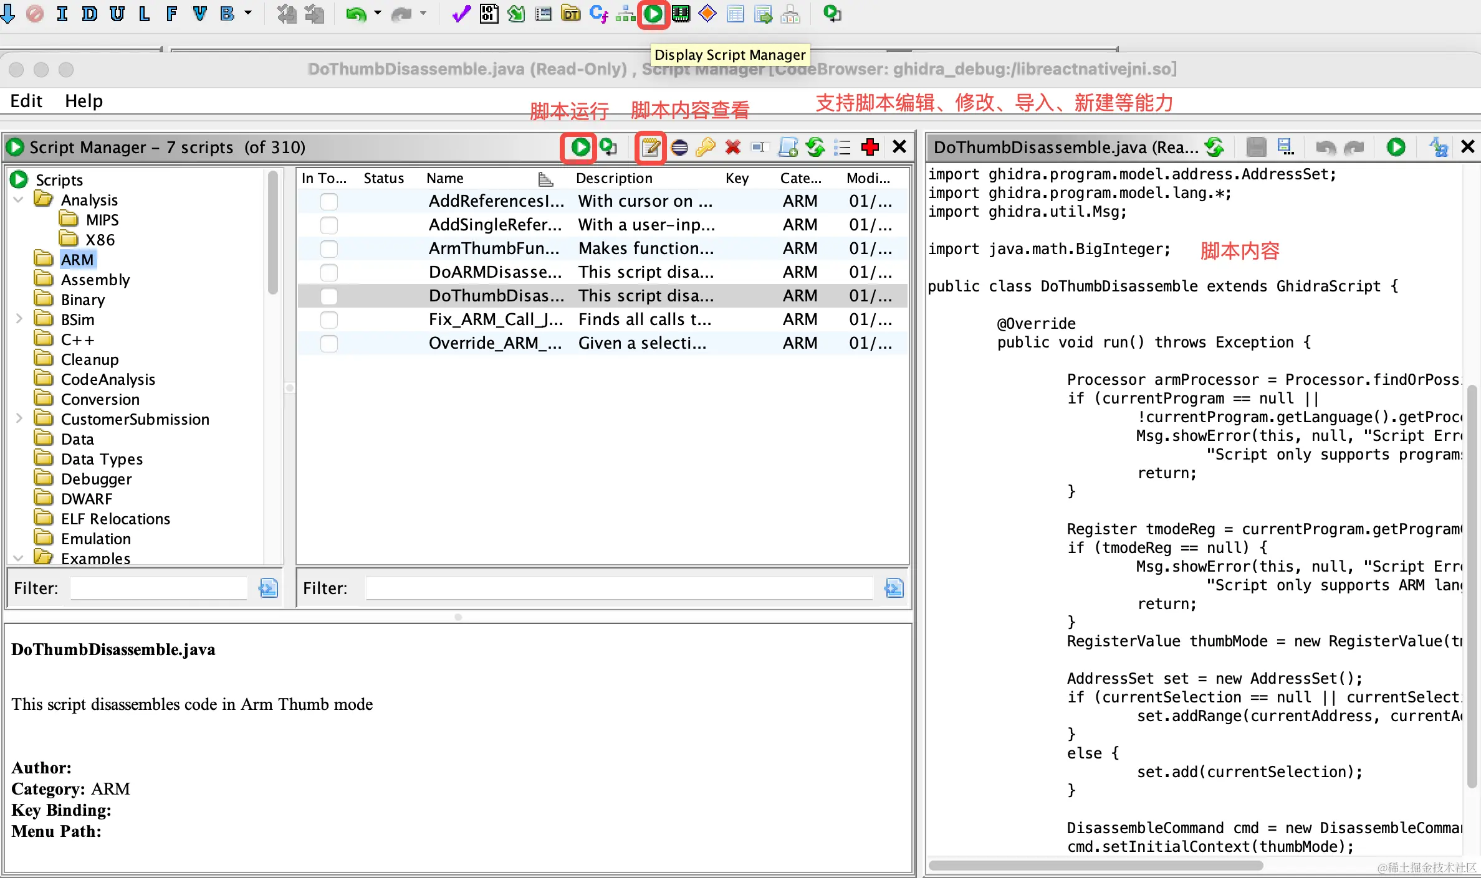1481x878 pixels.
Task: Click filter options button beside table Filter
Action: tap(894, 588)
